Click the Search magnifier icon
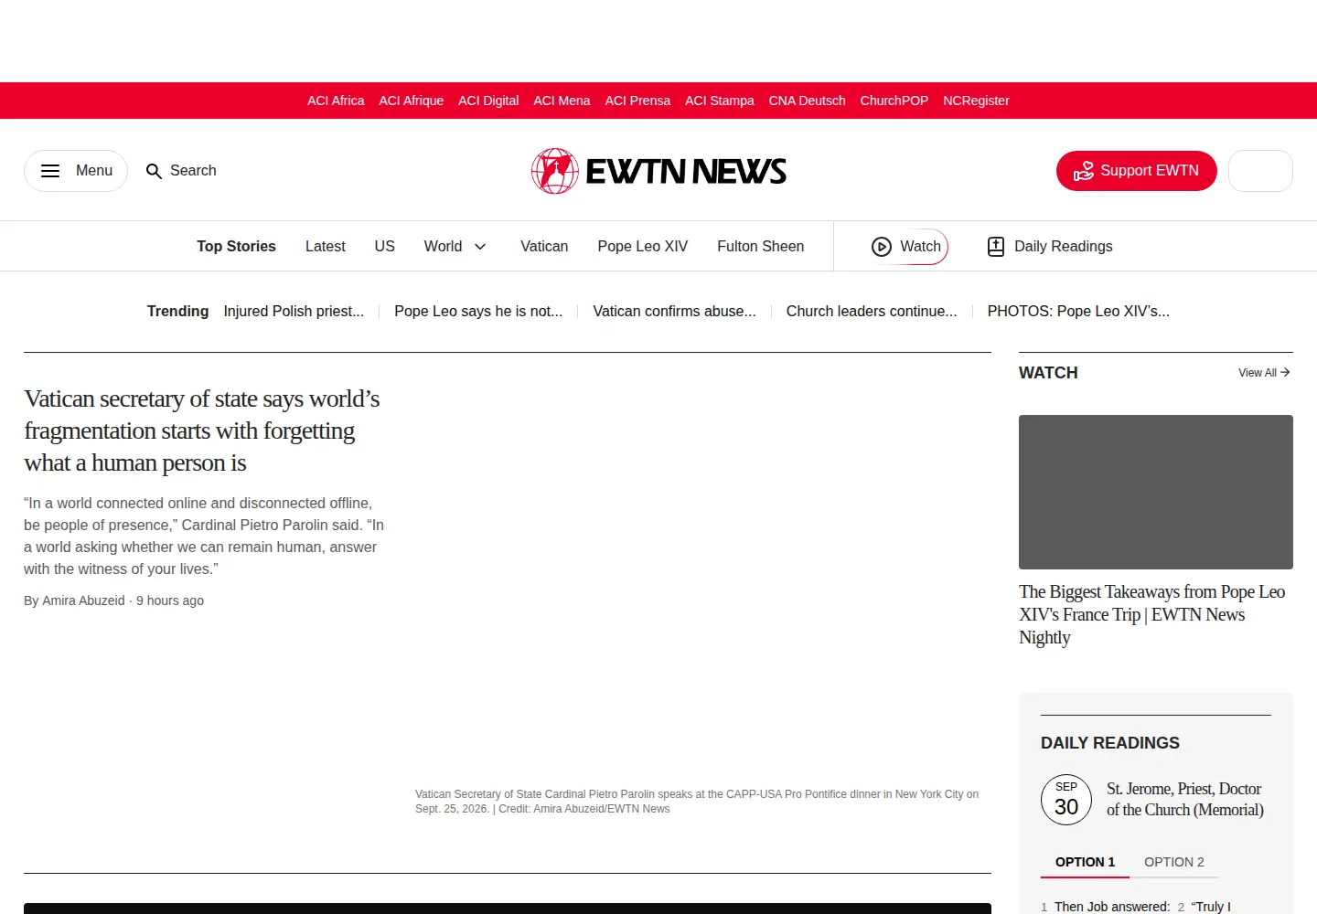The width and height of the screenshot is (1317, 914). 154,171
